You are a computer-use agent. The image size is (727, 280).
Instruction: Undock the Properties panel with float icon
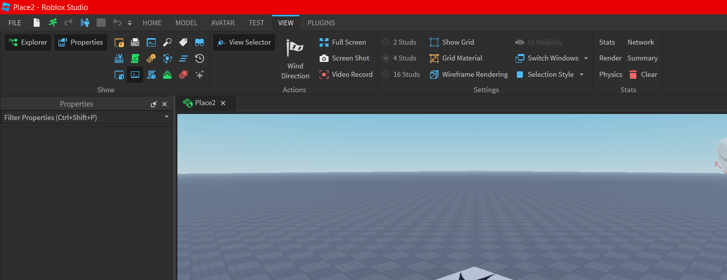(154, 104)
